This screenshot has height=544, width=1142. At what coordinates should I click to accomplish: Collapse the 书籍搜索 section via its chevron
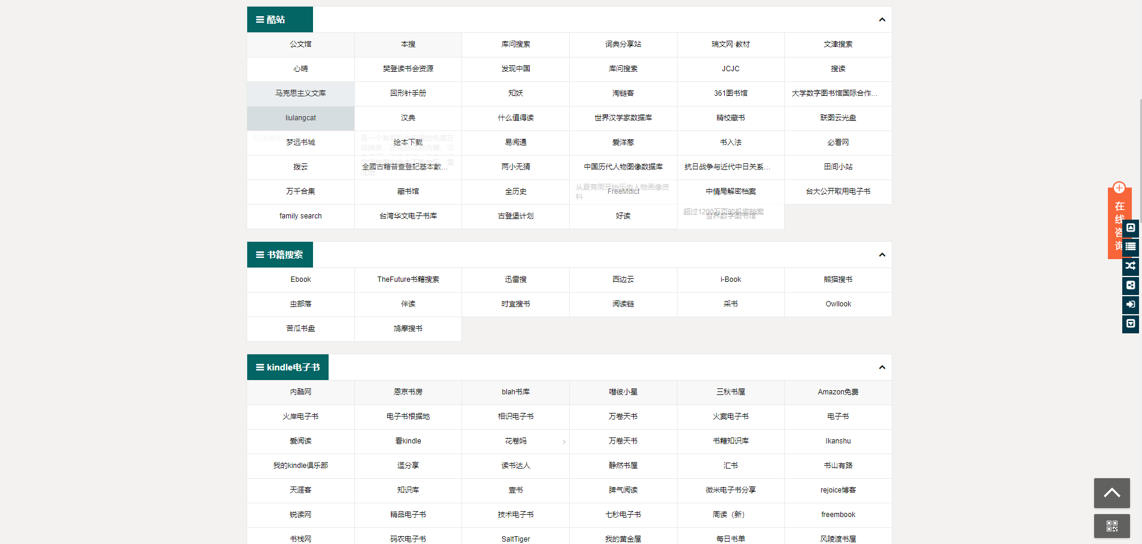pyautogui.click(x=881, y=254)
